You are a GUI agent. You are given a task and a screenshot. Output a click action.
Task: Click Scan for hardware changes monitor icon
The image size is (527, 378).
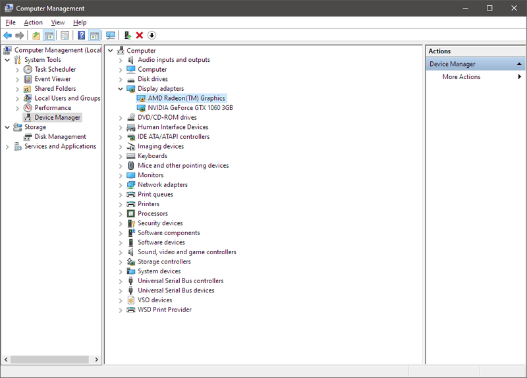pyautogui.click(x=110, y=36)
